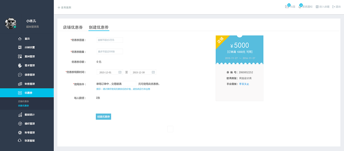
Task: Click the username 小林儿
Action: click(31, 21)
